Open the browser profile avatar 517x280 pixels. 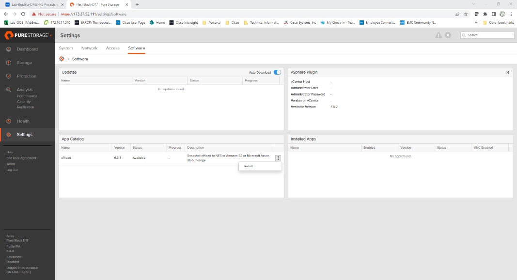[x=502, y=14]
